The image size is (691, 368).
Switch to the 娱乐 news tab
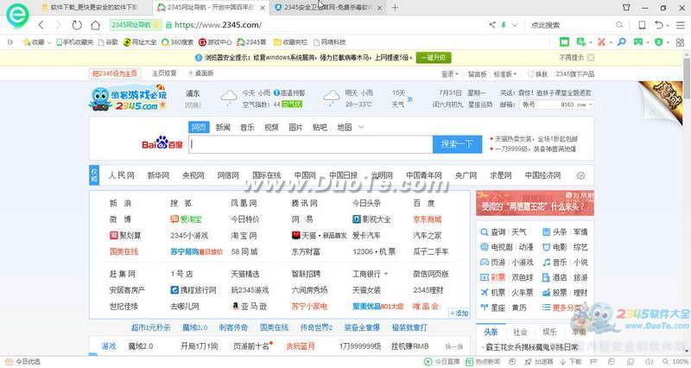point(549,332)
